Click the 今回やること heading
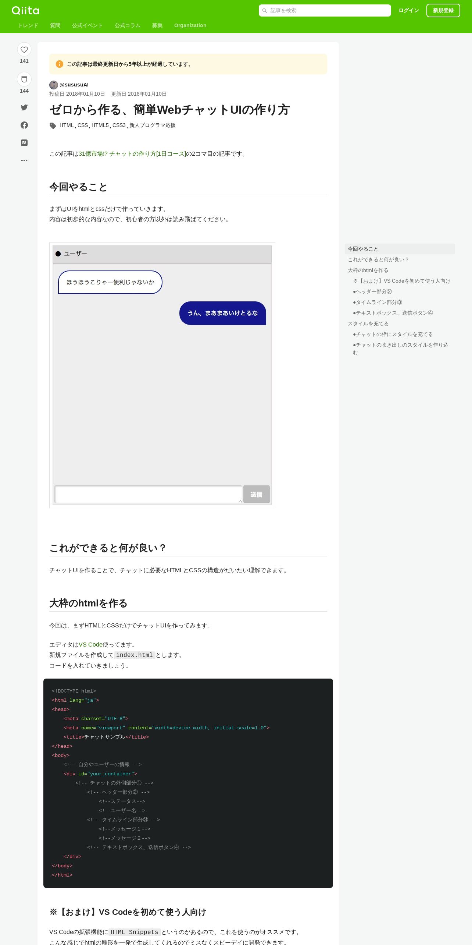Viewport: 472px width, 945px height. click(78, 187)
